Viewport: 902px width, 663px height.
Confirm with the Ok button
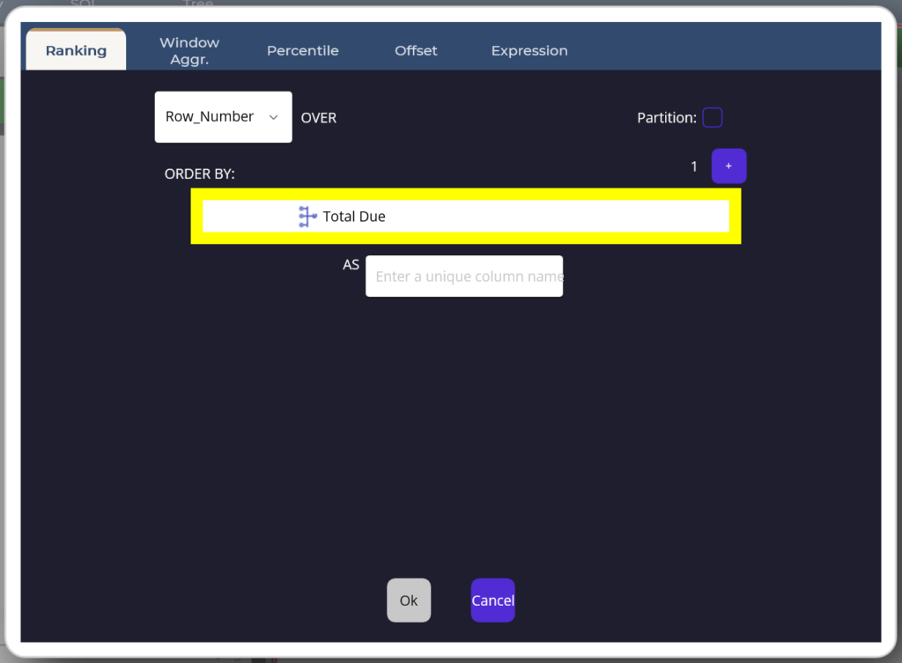(x=409, y=600)
